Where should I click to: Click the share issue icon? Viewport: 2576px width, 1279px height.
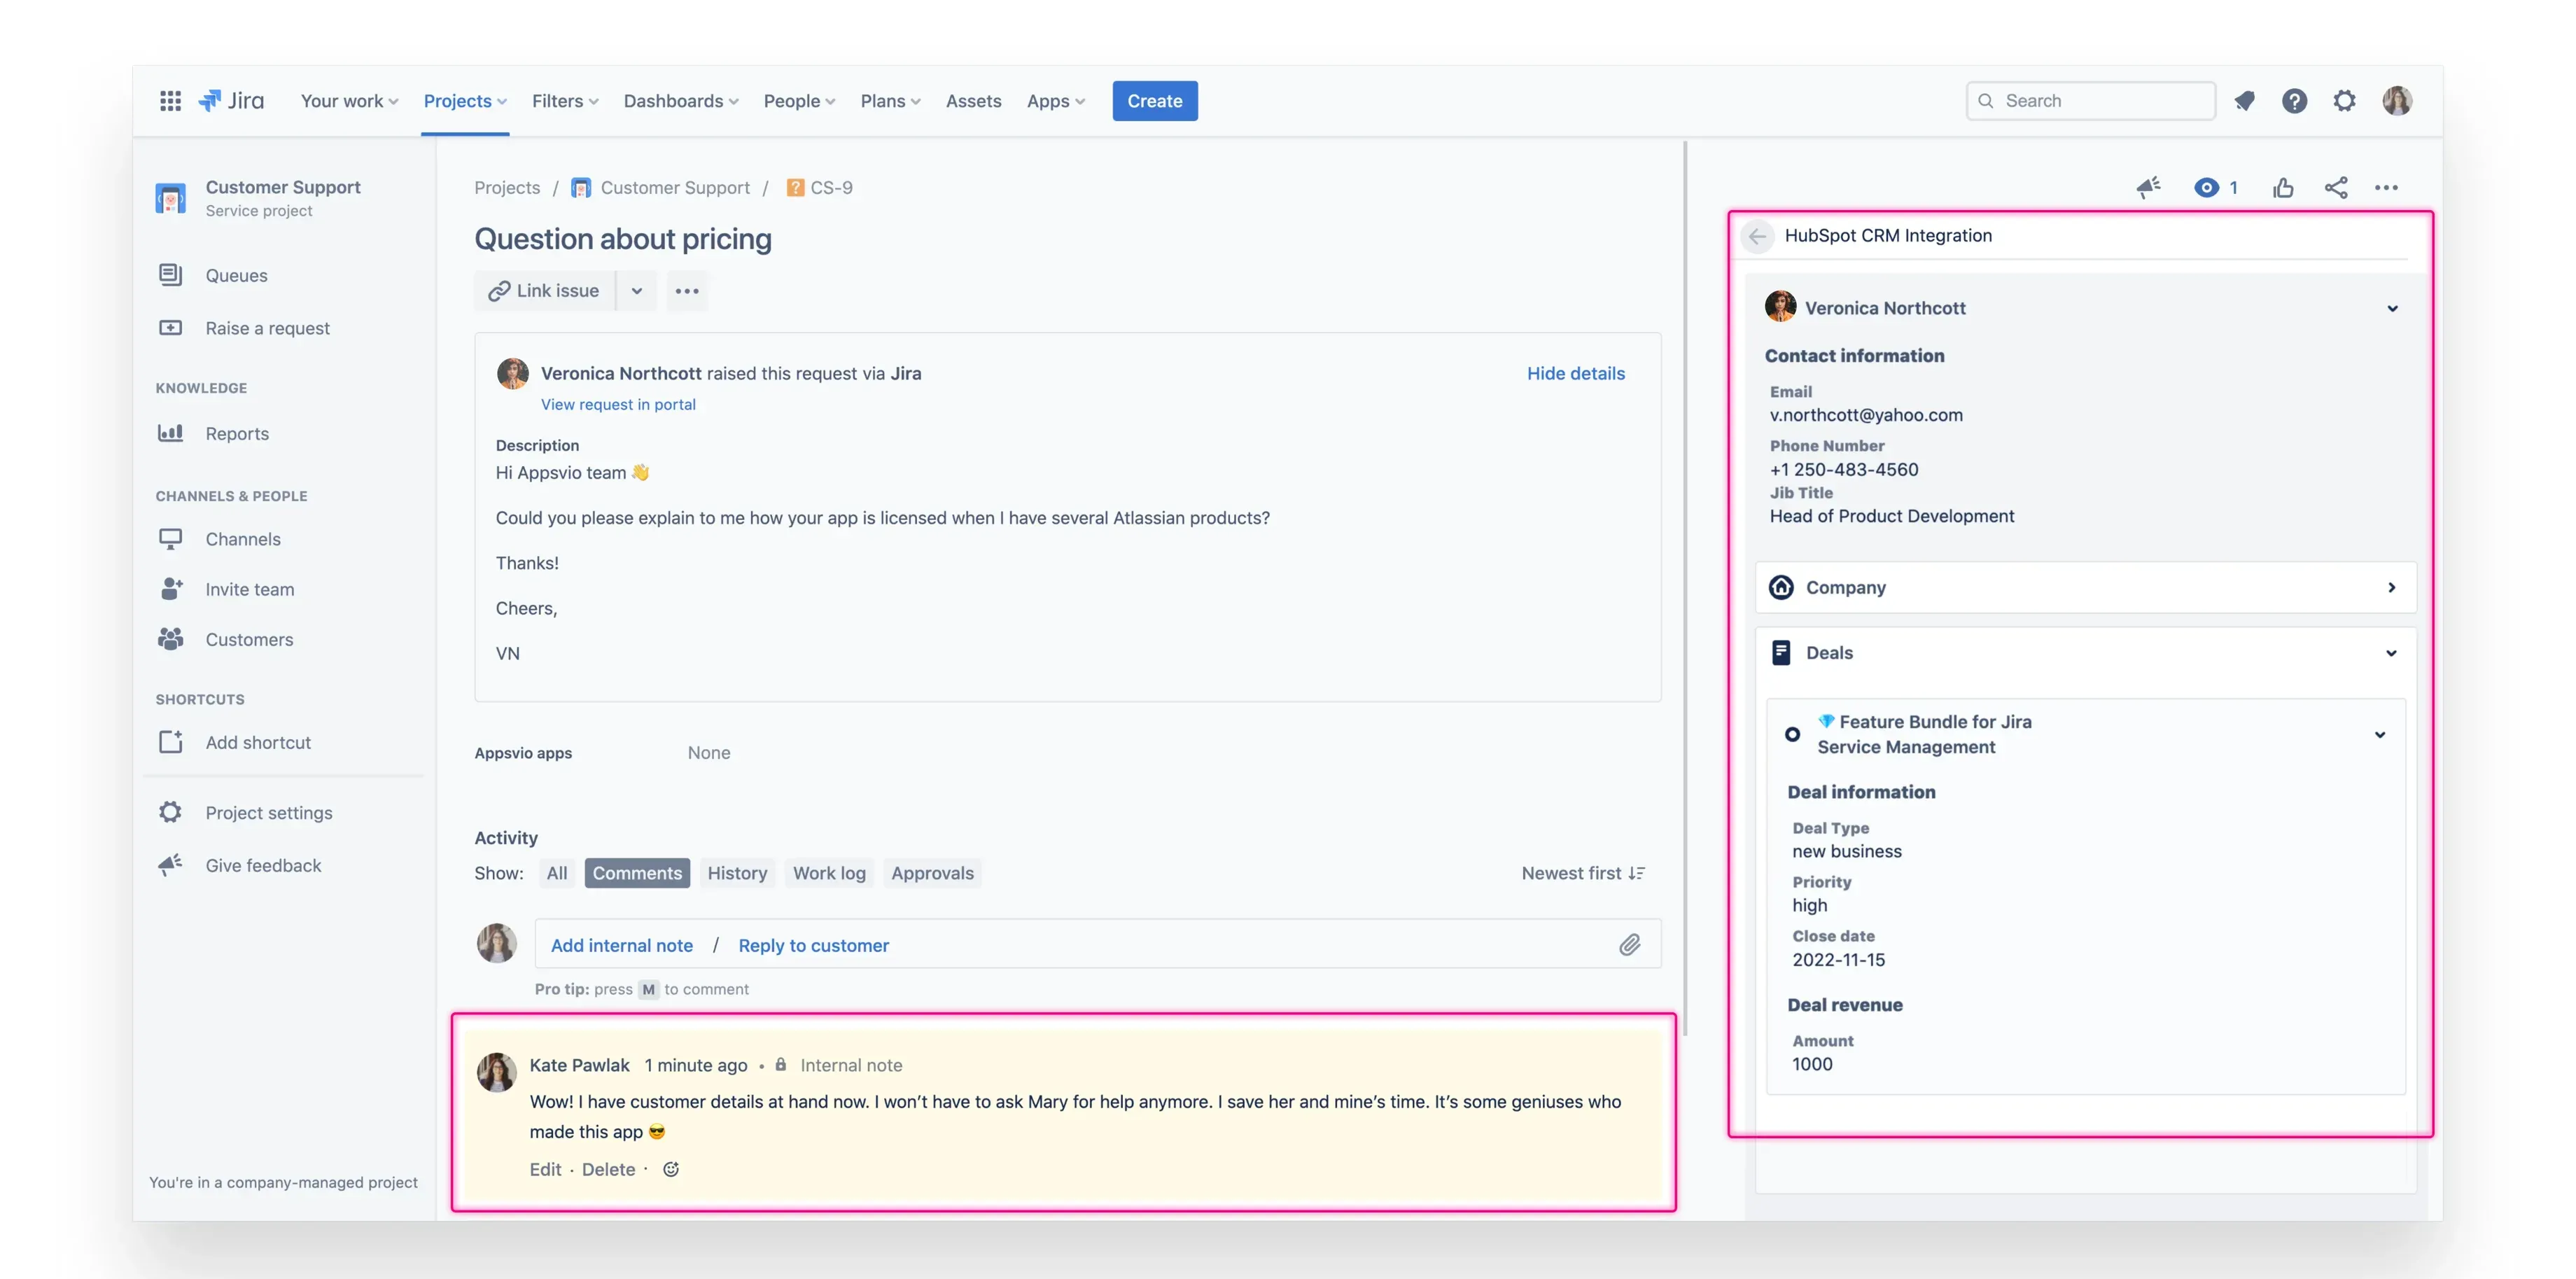(x=2336, y=188)
